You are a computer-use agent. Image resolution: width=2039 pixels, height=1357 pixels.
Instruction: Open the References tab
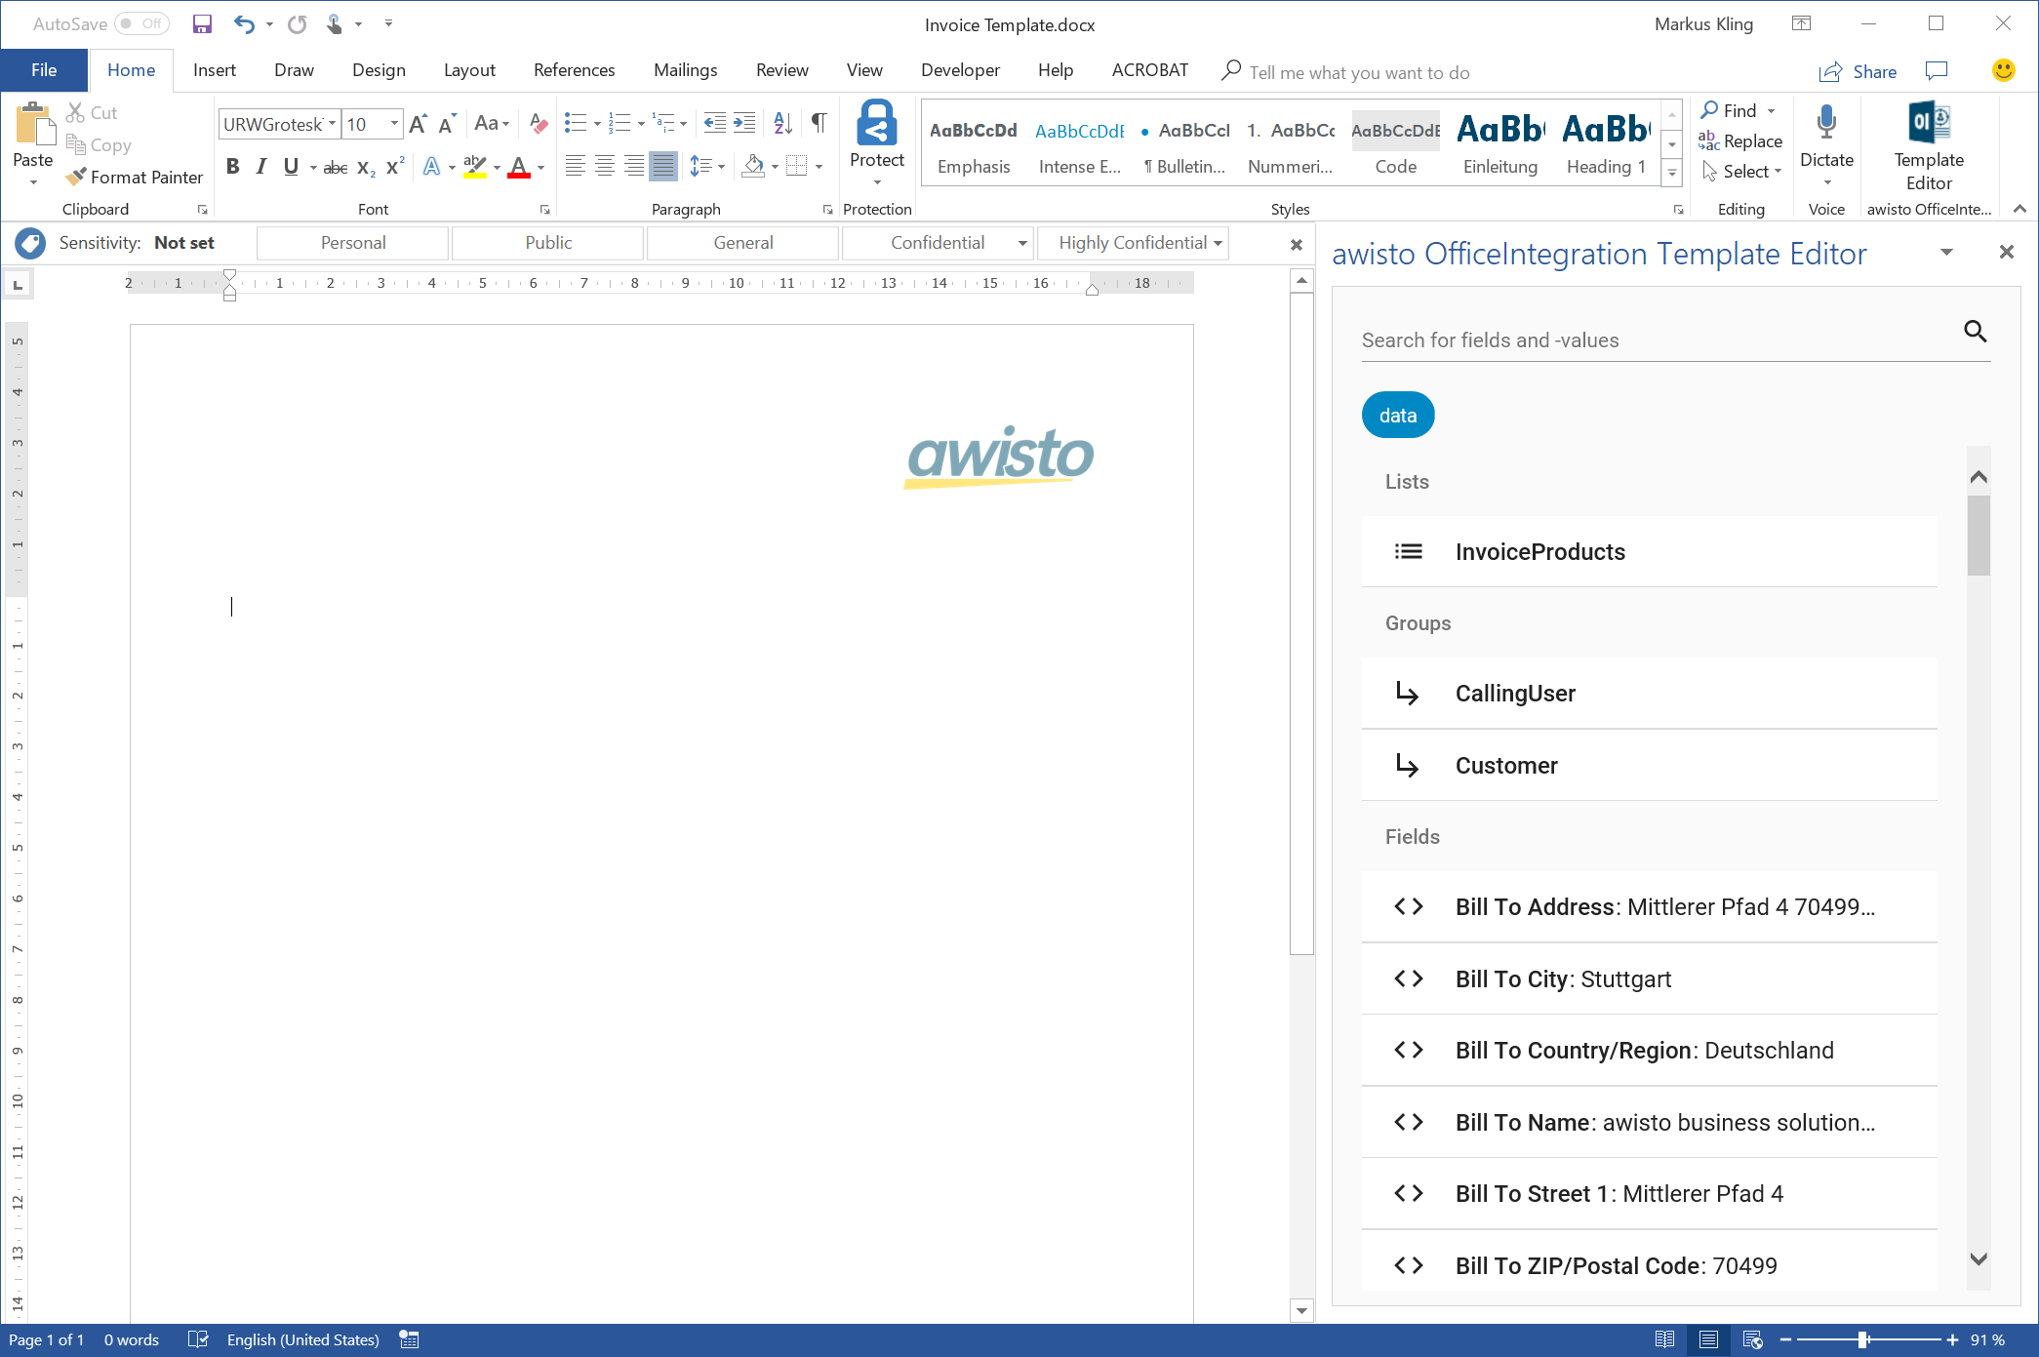click(575, 70)
